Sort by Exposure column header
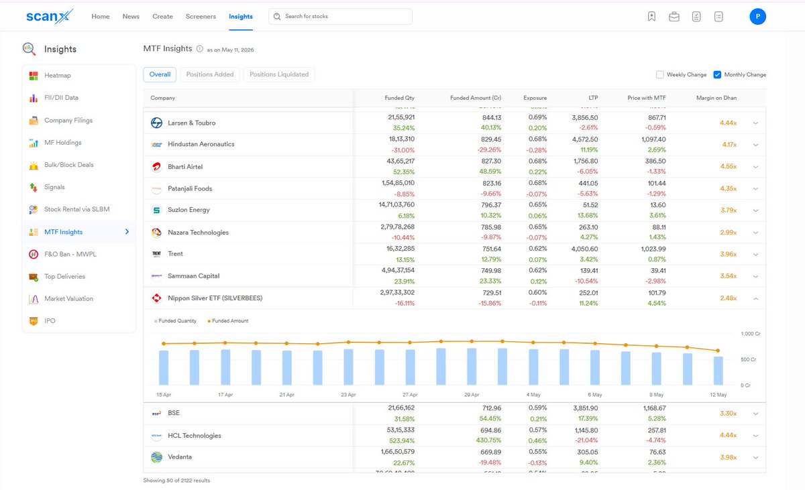Image resolution: width=805 pixels, height=490 pixels. pyautogui.click(x=535, y=98)
